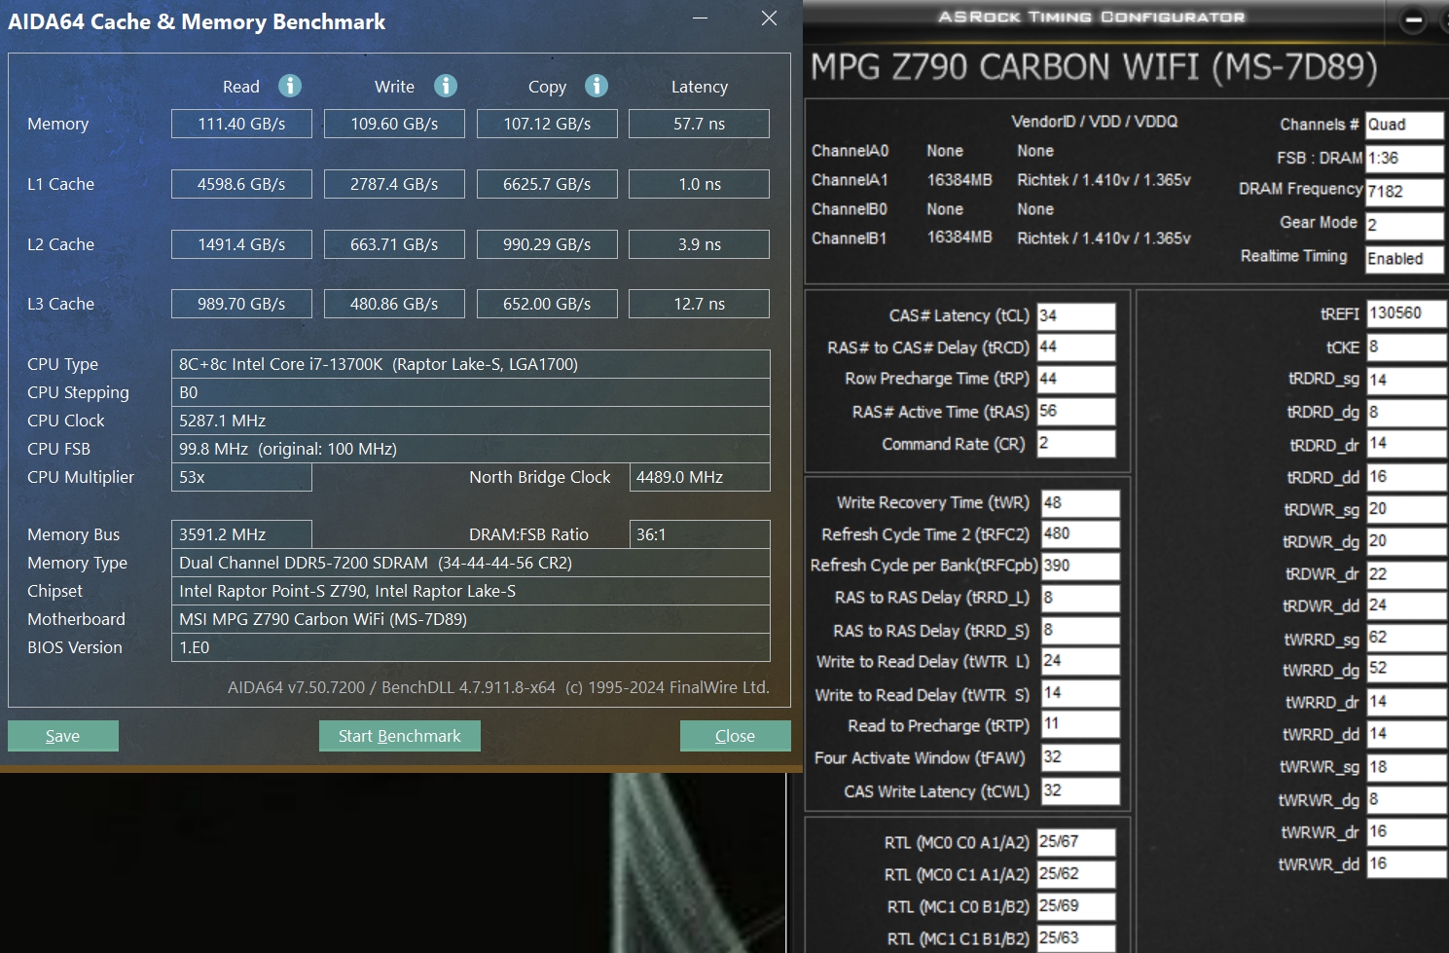Select the Memory Copy result 107.12 GB/s
The width and height of the screenshot is (1449, 953).
click(547, 124)
